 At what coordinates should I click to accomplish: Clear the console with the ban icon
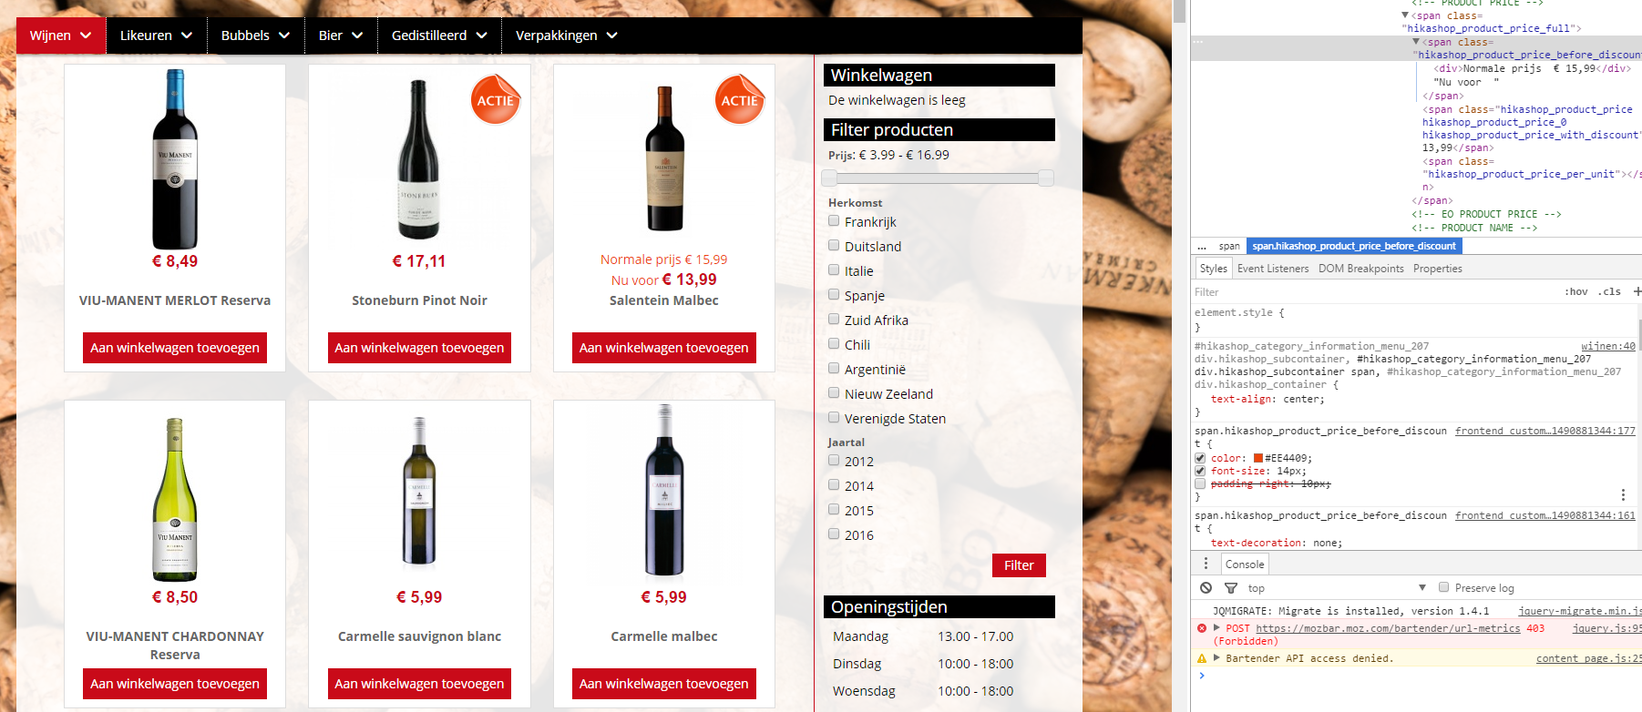1206,588
